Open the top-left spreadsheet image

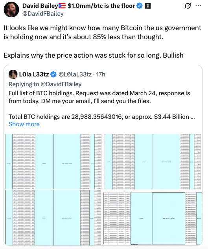point(53,162)
